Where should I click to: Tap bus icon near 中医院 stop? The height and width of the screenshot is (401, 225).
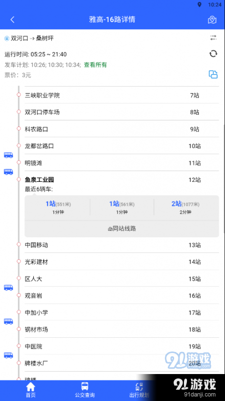tap(8, 355)
